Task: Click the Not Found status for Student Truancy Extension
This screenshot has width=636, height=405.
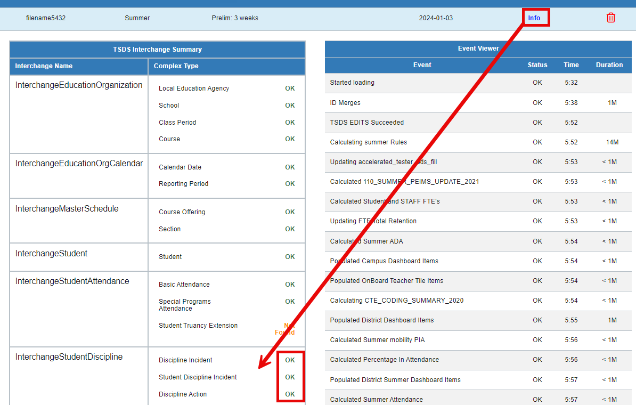Action: click(x=286, y=329)
